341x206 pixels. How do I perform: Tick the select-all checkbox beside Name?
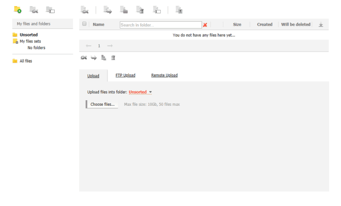(84, 24)
